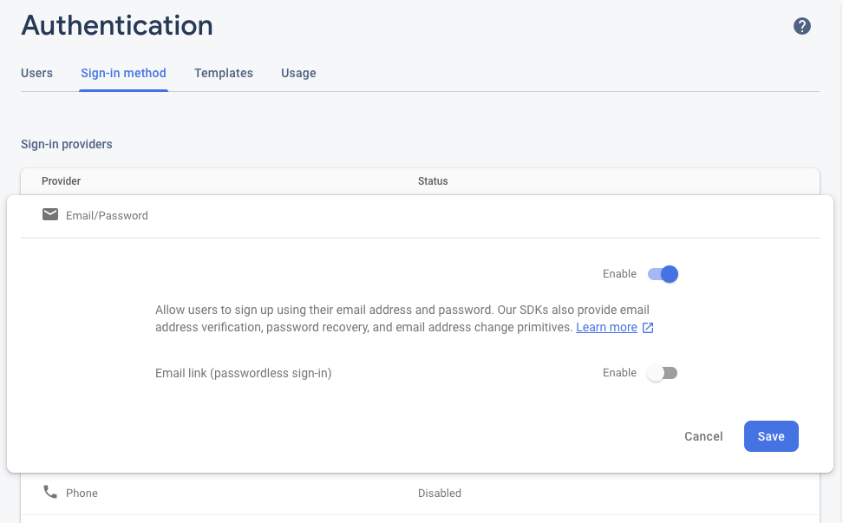843x523 pixels.
Task: Select the Sign-in method tab
Action: 123,73
